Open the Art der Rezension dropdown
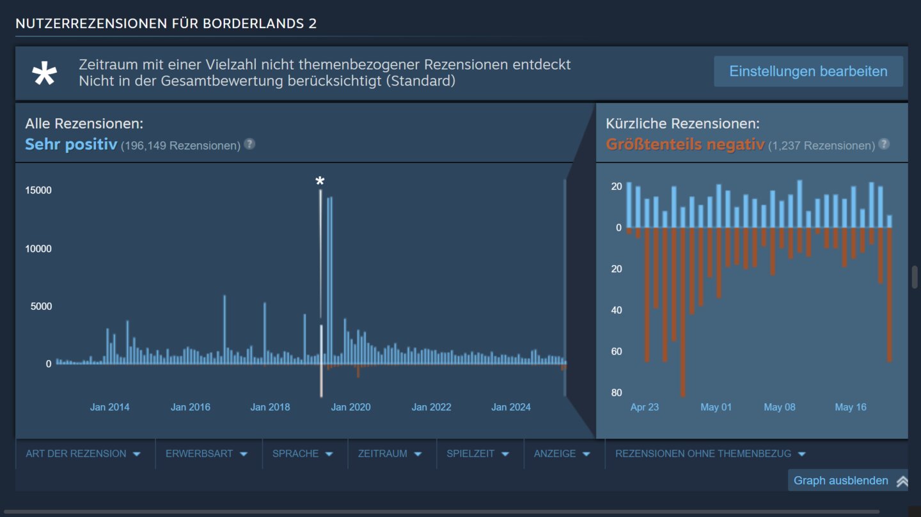Screen dimensions: 921x517 (x=83, y=454)
